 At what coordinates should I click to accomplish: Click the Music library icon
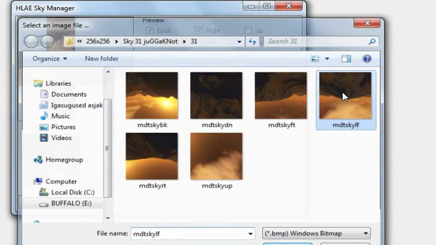point(44,116)
